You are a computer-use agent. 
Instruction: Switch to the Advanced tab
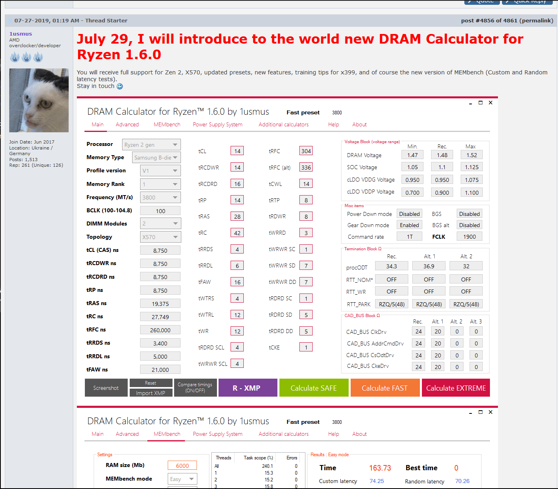click(127, 124)
